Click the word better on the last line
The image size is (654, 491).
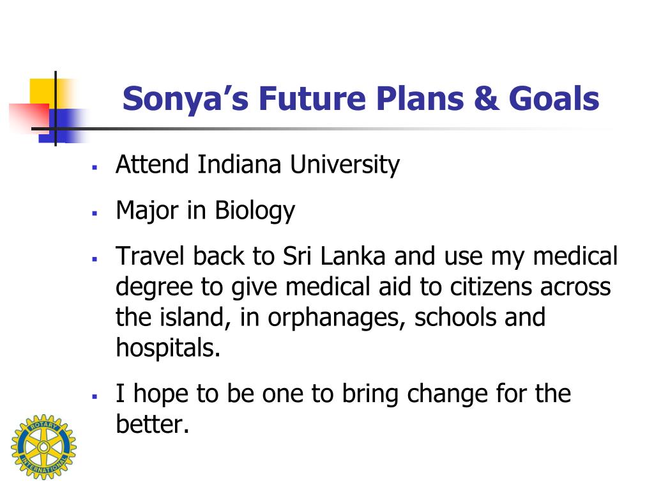(153, 425)
